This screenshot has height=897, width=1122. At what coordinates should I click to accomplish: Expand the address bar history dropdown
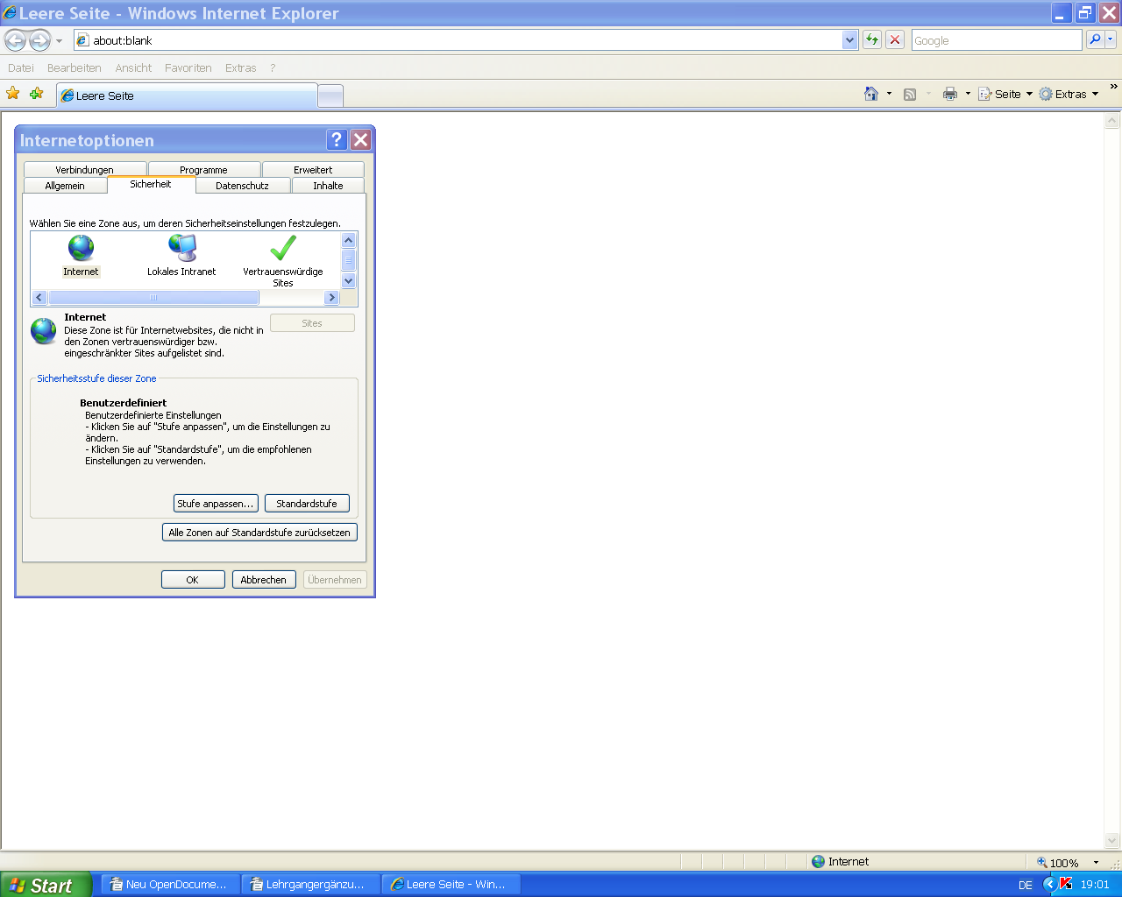[849, 40]
